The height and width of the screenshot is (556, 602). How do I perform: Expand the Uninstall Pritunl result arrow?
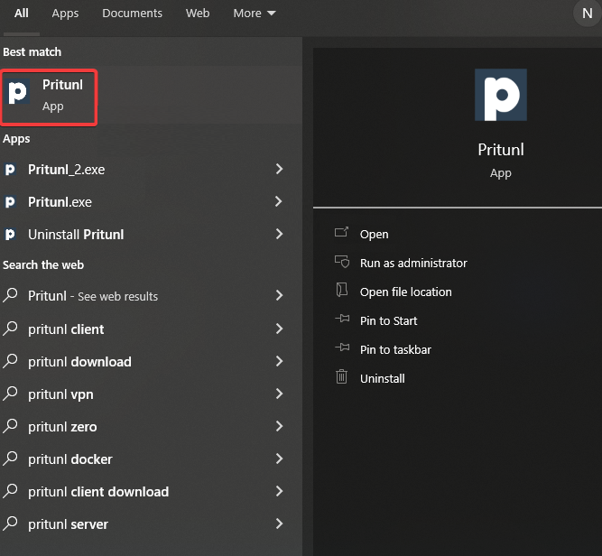(279, 235)
